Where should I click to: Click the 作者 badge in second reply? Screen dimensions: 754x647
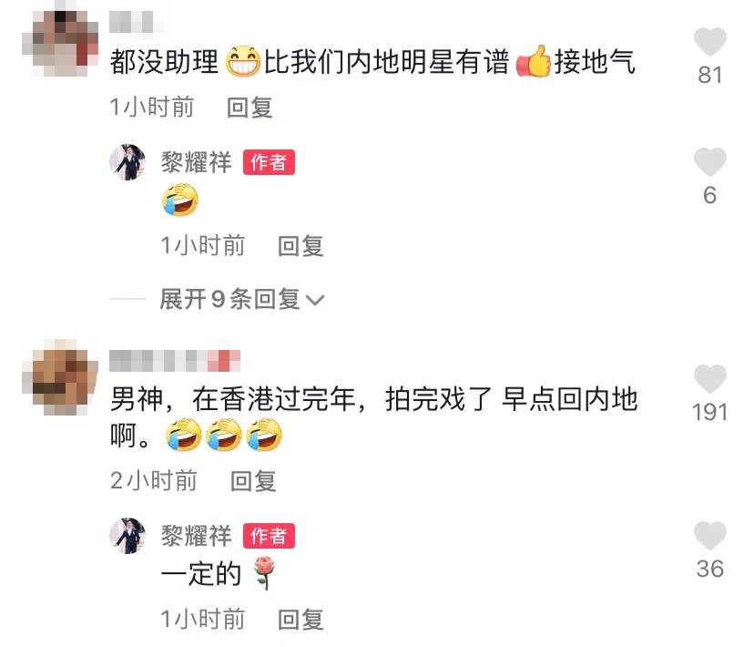click(269, 536)
